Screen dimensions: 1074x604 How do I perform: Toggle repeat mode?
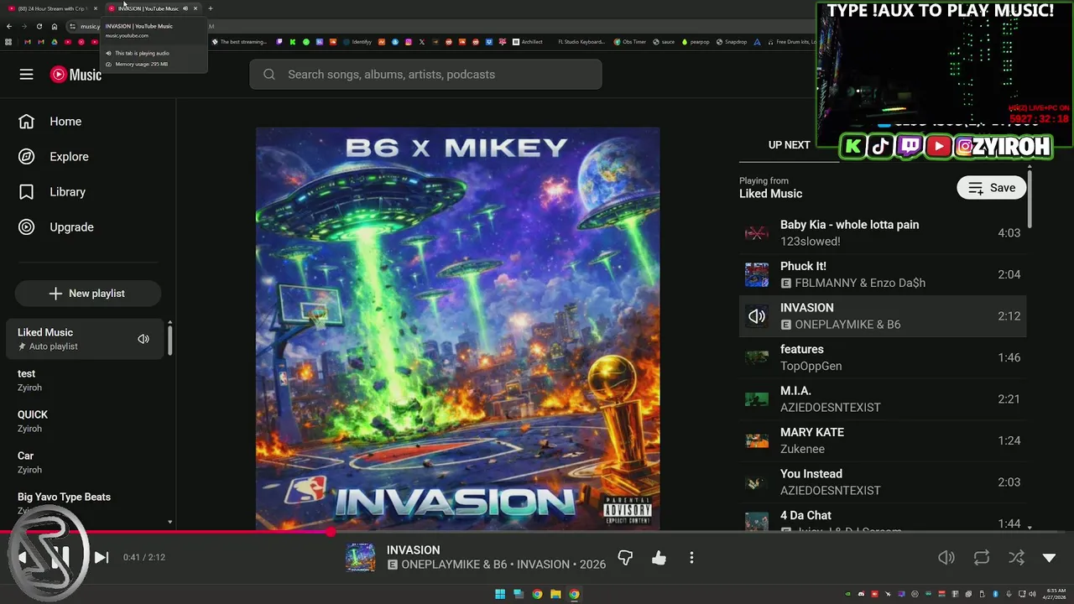click(982, 558)
